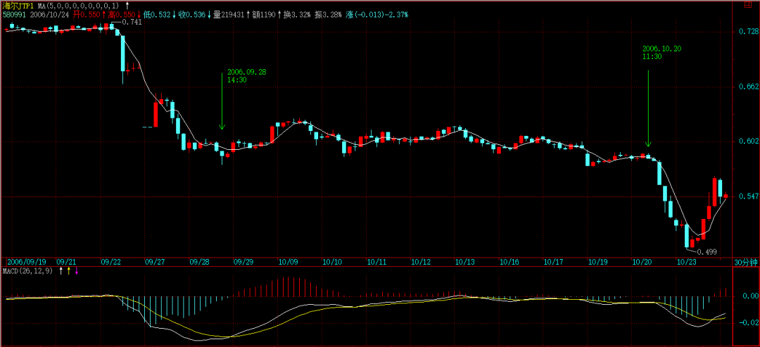This screenshot has width=760, height=347.
Task: Click the 10/12 date on time axis
Action: (x=422, y=262)
